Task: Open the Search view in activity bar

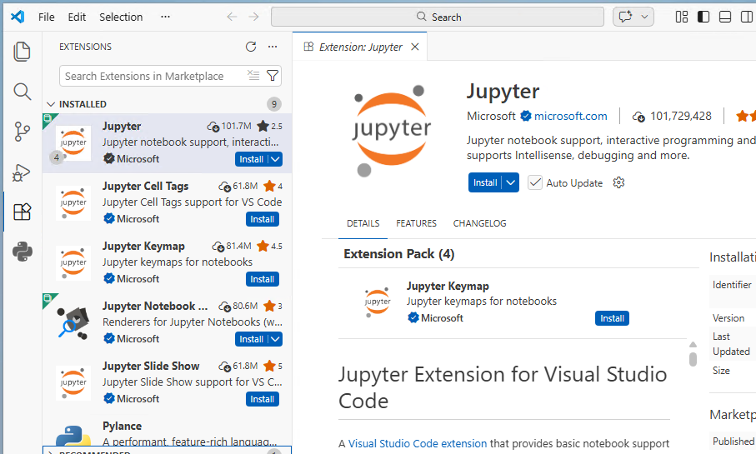Action: pyautogui.click(x=22, y=91)
